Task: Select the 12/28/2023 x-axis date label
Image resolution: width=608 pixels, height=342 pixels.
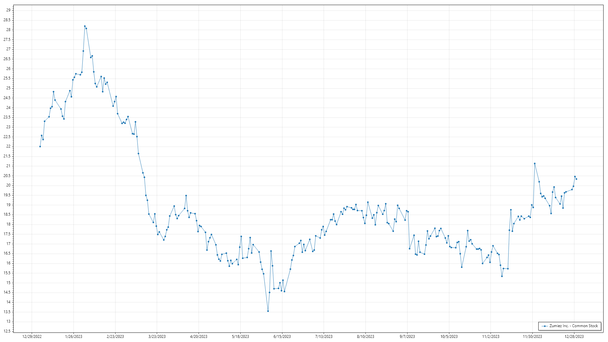Action: [574, 337]
